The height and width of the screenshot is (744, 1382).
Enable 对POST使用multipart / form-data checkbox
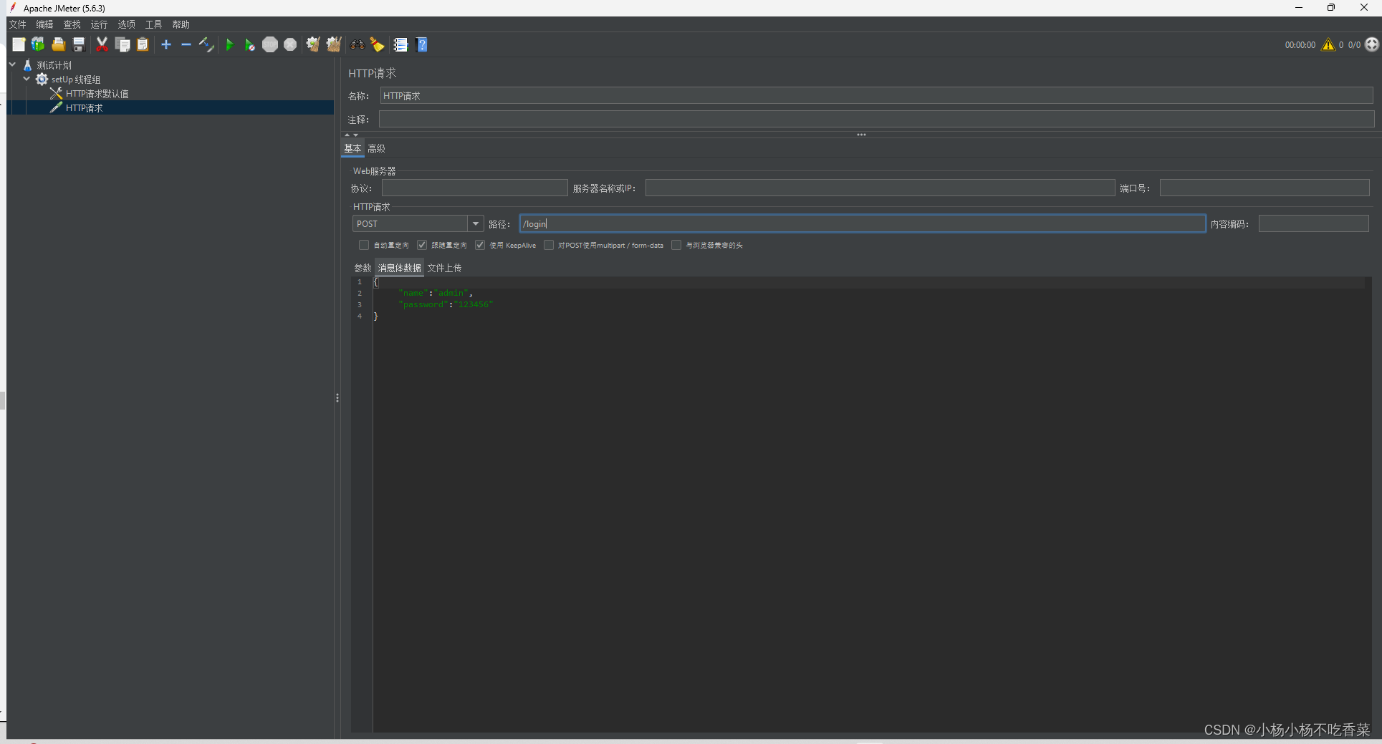549,245
